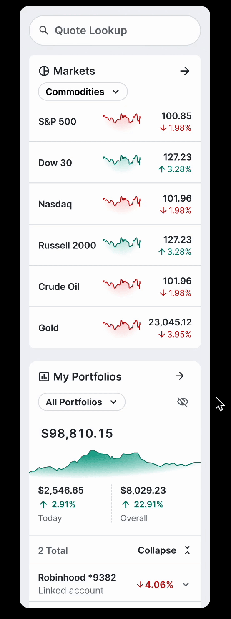Click the Dow 30 green sparkline

pyautogui.click(x=122, y=161)
